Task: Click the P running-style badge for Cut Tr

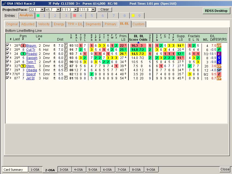Action: click(219, 49)
